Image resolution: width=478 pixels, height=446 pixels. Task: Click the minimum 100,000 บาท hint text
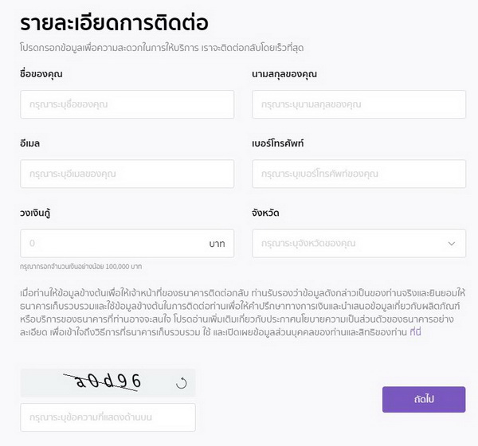click(80, 267)
